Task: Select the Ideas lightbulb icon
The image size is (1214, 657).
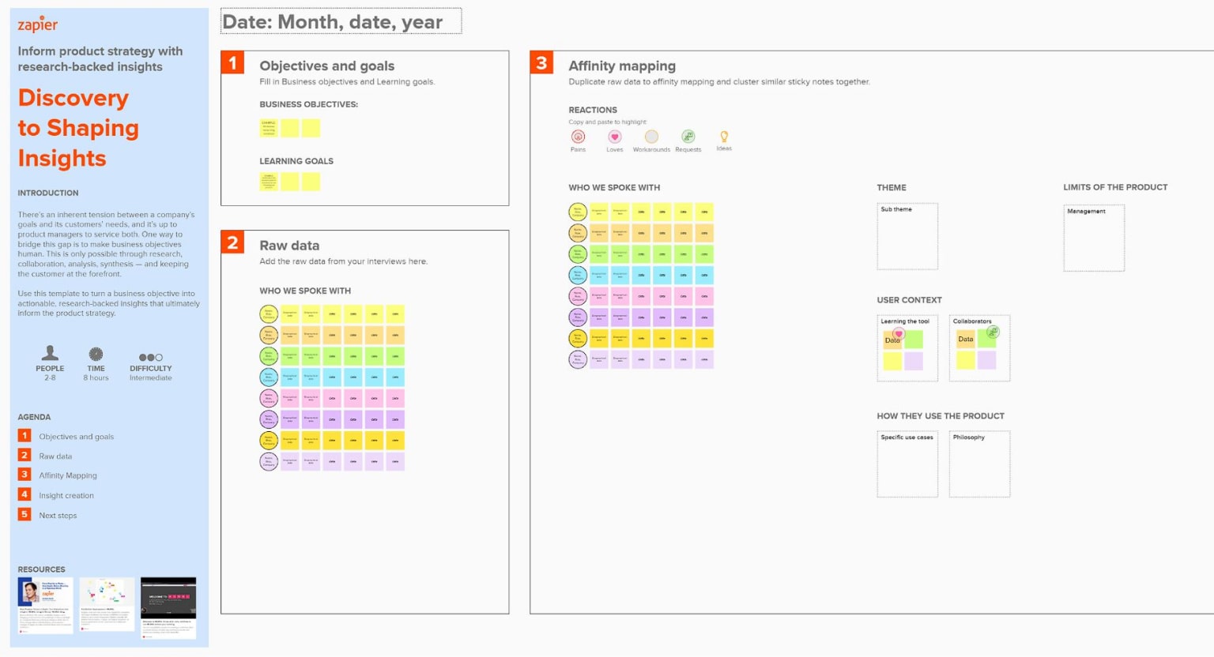Action: click(x=723, y=137)
